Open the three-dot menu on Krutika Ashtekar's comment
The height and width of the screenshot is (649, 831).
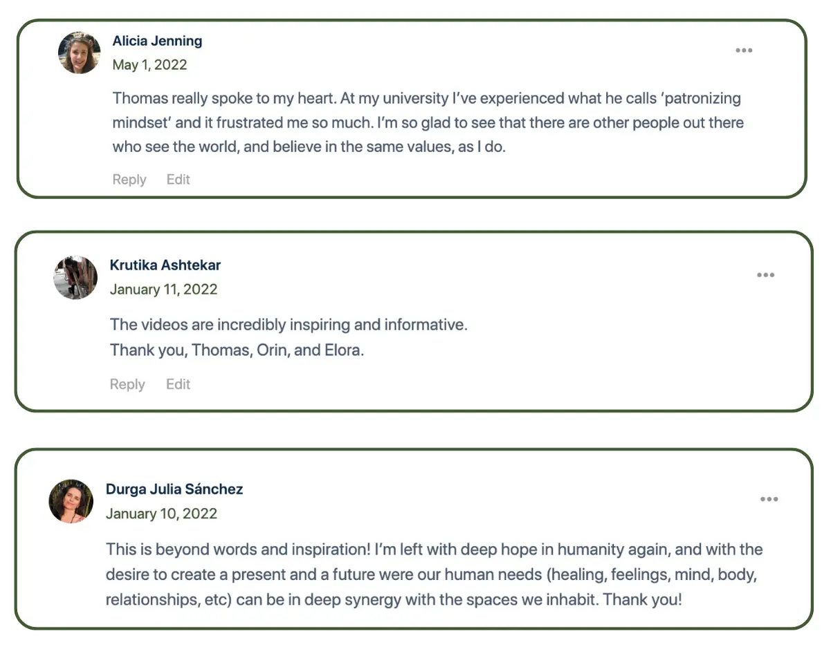765,275
